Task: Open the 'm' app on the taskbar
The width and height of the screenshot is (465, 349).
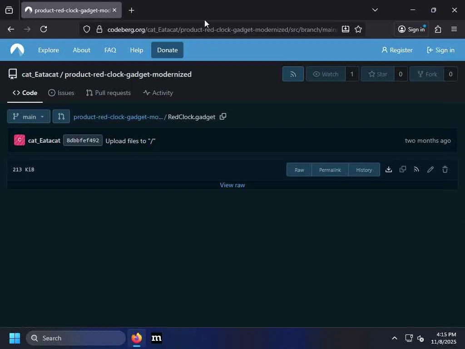Action: click(157, 338)
